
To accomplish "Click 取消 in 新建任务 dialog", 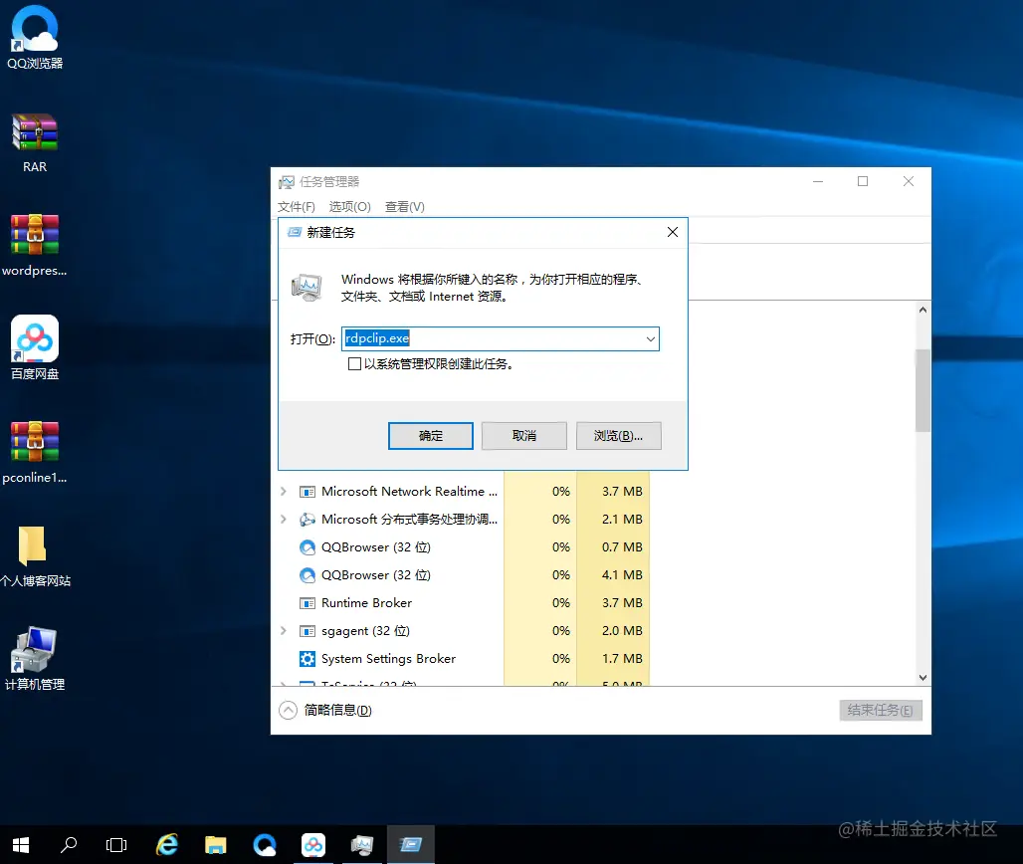I will [523, 436].
